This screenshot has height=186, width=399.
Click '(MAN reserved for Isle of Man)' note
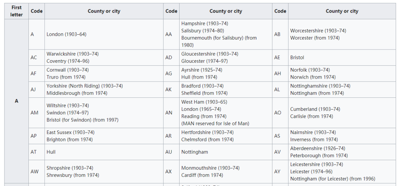click(x=215, y=124)
